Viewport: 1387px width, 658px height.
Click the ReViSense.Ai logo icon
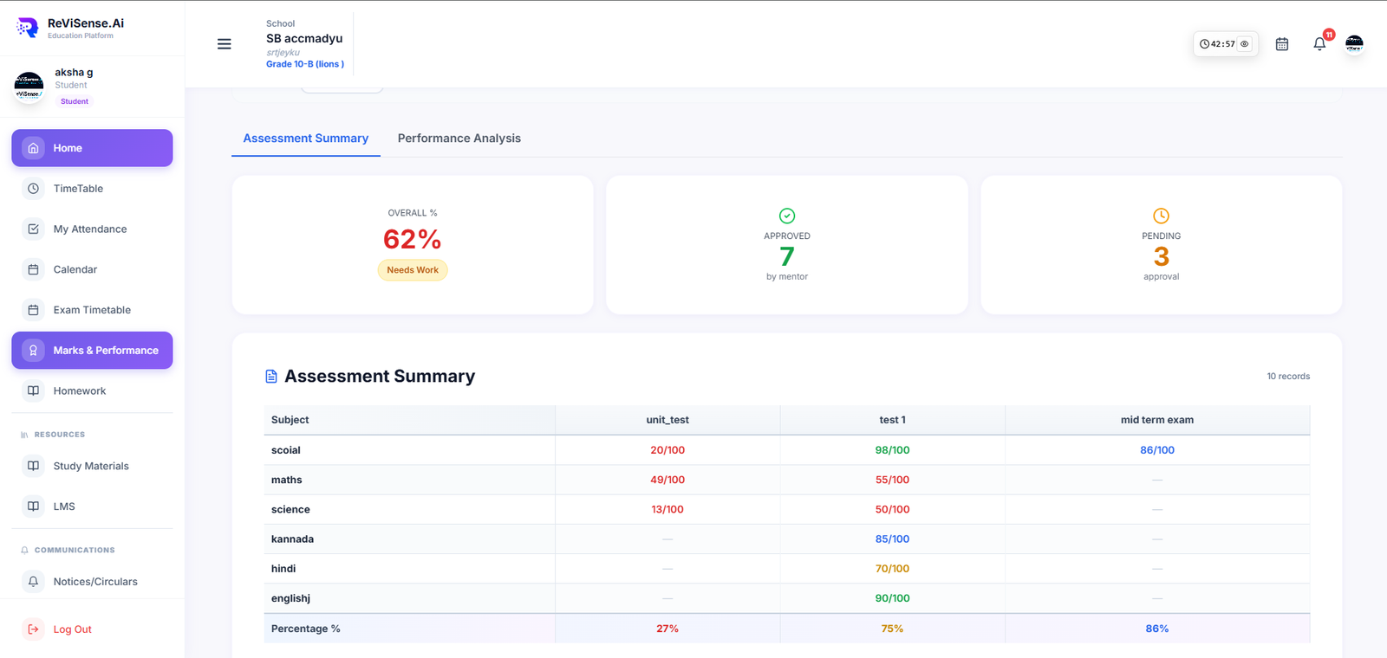coord(28,28)
